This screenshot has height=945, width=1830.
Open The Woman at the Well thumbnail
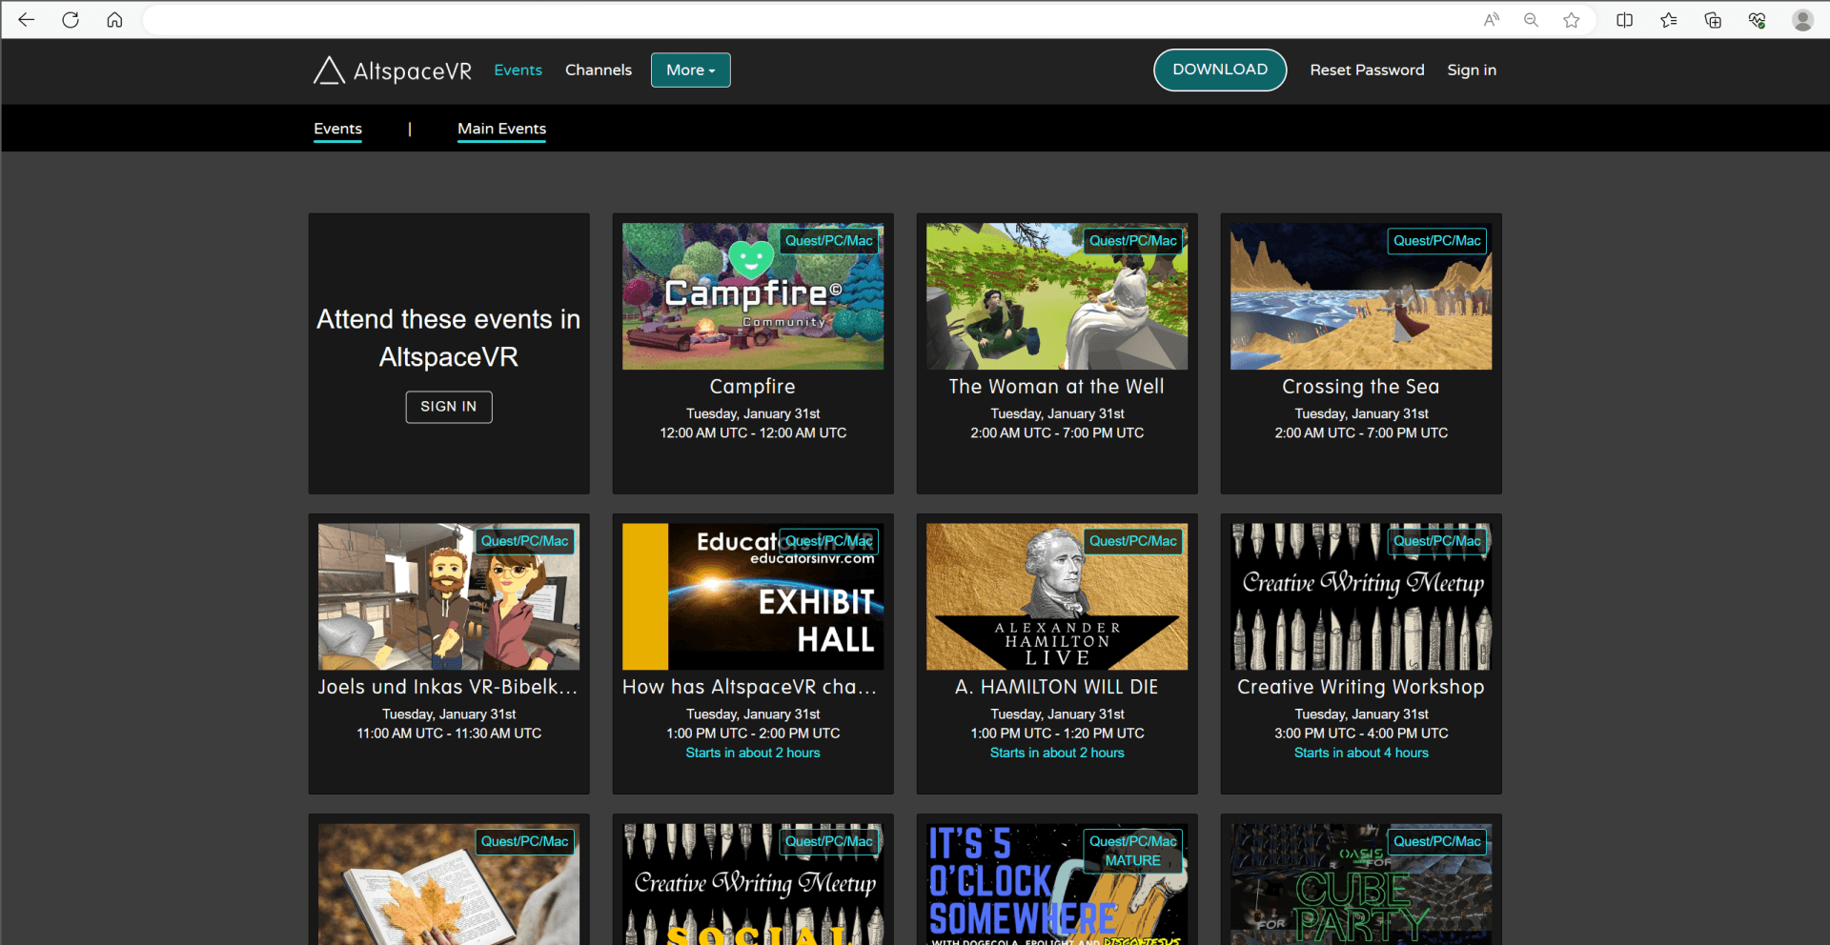click(1057, 296)
